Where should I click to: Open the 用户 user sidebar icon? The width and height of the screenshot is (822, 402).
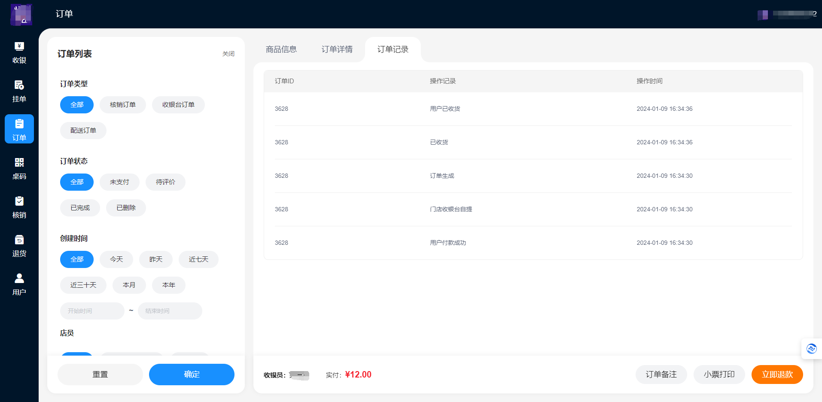pos(19,284)
